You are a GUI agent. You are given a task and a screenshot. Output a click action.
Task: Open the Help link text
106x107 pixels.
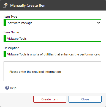(x=13, y=88)
